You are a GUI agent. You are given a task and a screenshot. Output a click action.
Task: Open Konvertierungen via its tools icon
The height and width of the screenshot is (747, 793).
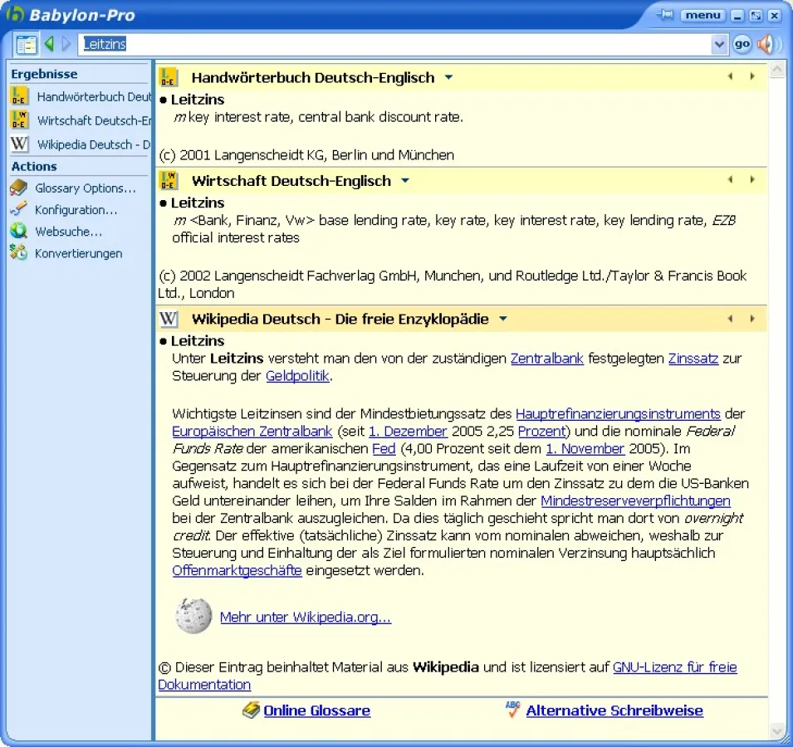tap(17, 253)
